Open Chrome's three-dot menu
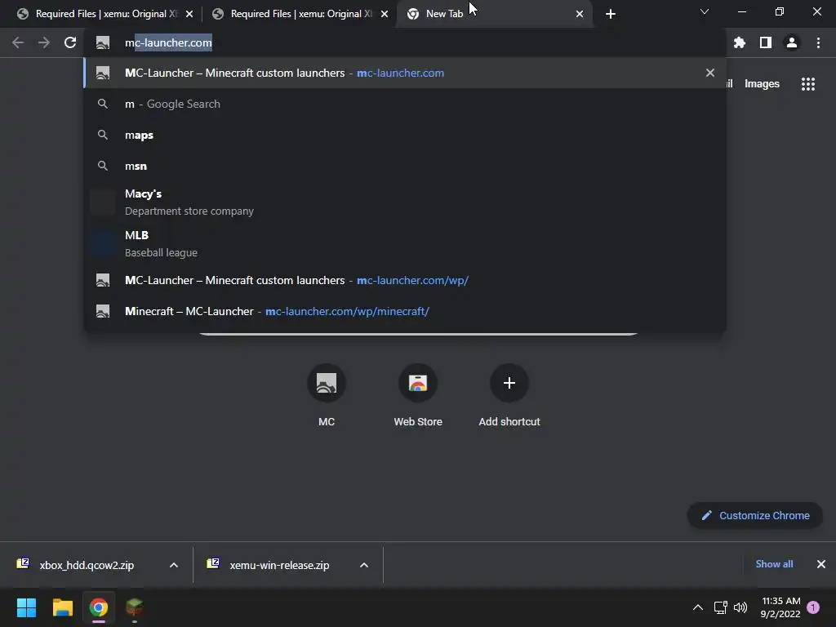The image size is (836, 627). 818,42
